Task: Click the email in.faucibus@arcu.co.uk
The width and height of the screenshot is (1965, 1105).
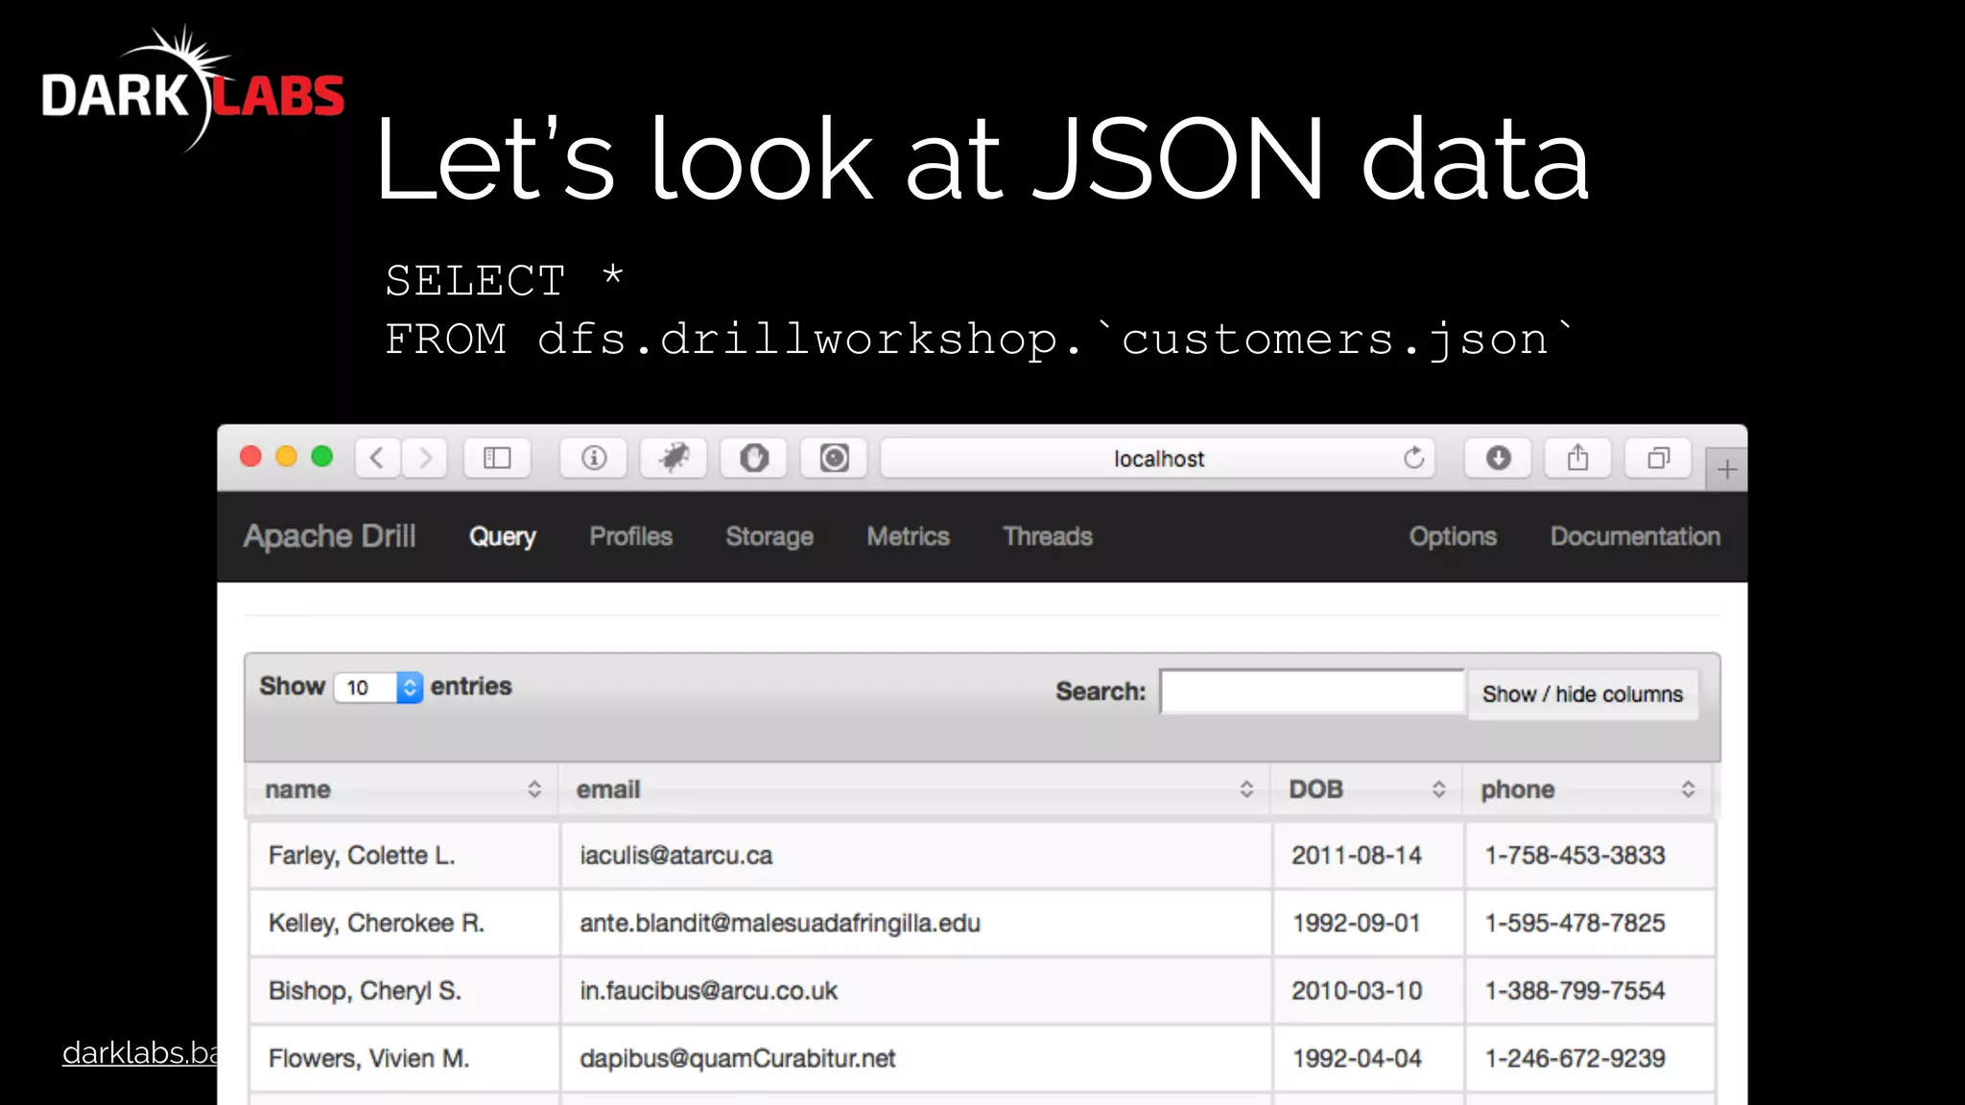Action: (x=708, y=990)
